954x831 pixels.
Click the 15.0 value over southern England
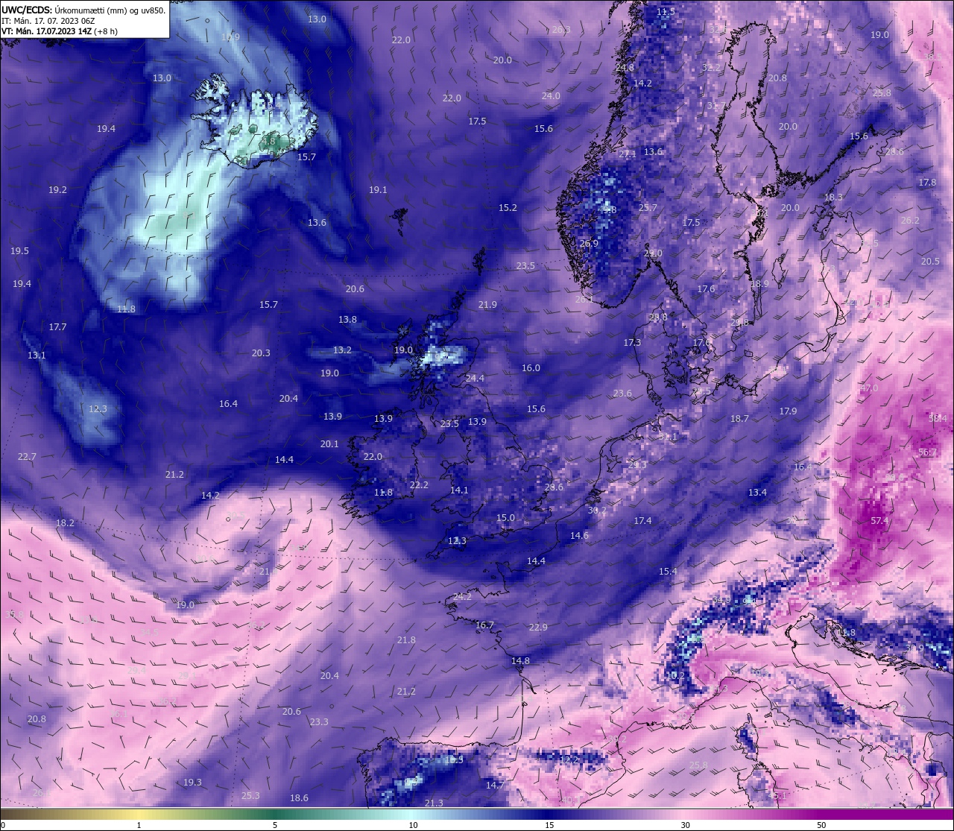(x=505, y=518)
